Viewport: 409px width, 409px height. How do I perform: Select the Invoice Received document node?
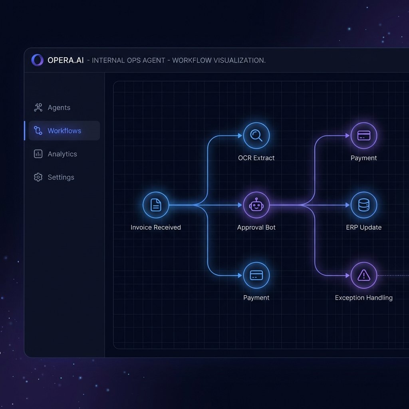click(156, 205)
